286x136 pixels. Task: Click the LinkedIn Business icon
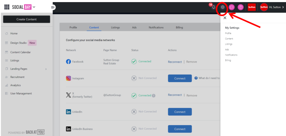tap(68, 129)
